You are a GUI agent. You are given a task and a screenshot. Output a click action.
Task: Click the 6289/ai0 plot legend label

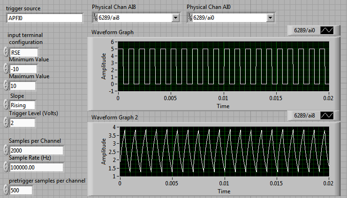[x=304, y=30]
